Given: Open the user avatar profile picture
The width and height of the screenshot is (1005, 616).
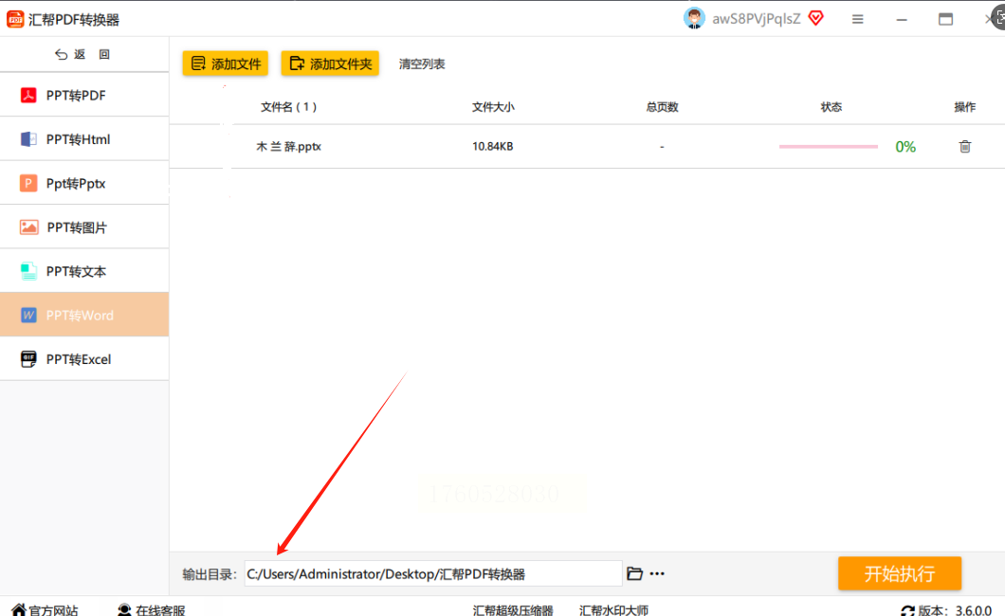Looking at the screenshot, I should point(694,19).
